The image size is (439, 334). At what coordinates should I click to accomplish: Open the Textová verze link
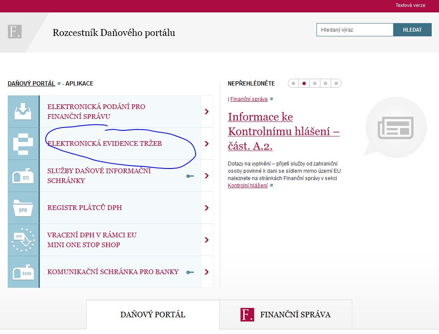point(410,6)
